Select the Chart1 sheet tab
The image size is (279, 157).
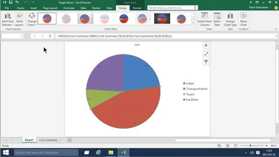coord(29,140)
